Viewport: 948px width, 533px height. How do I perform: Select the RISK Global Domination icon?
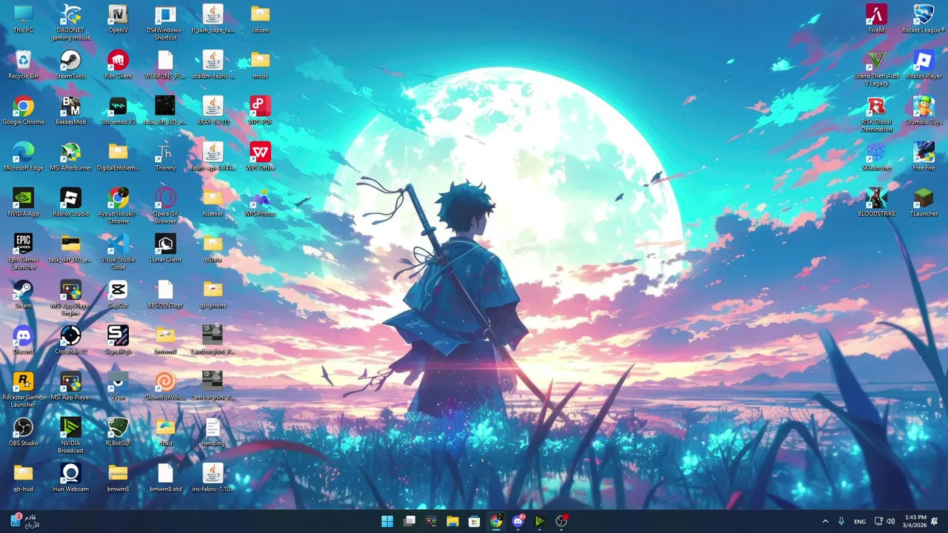(x=876, y=114)
